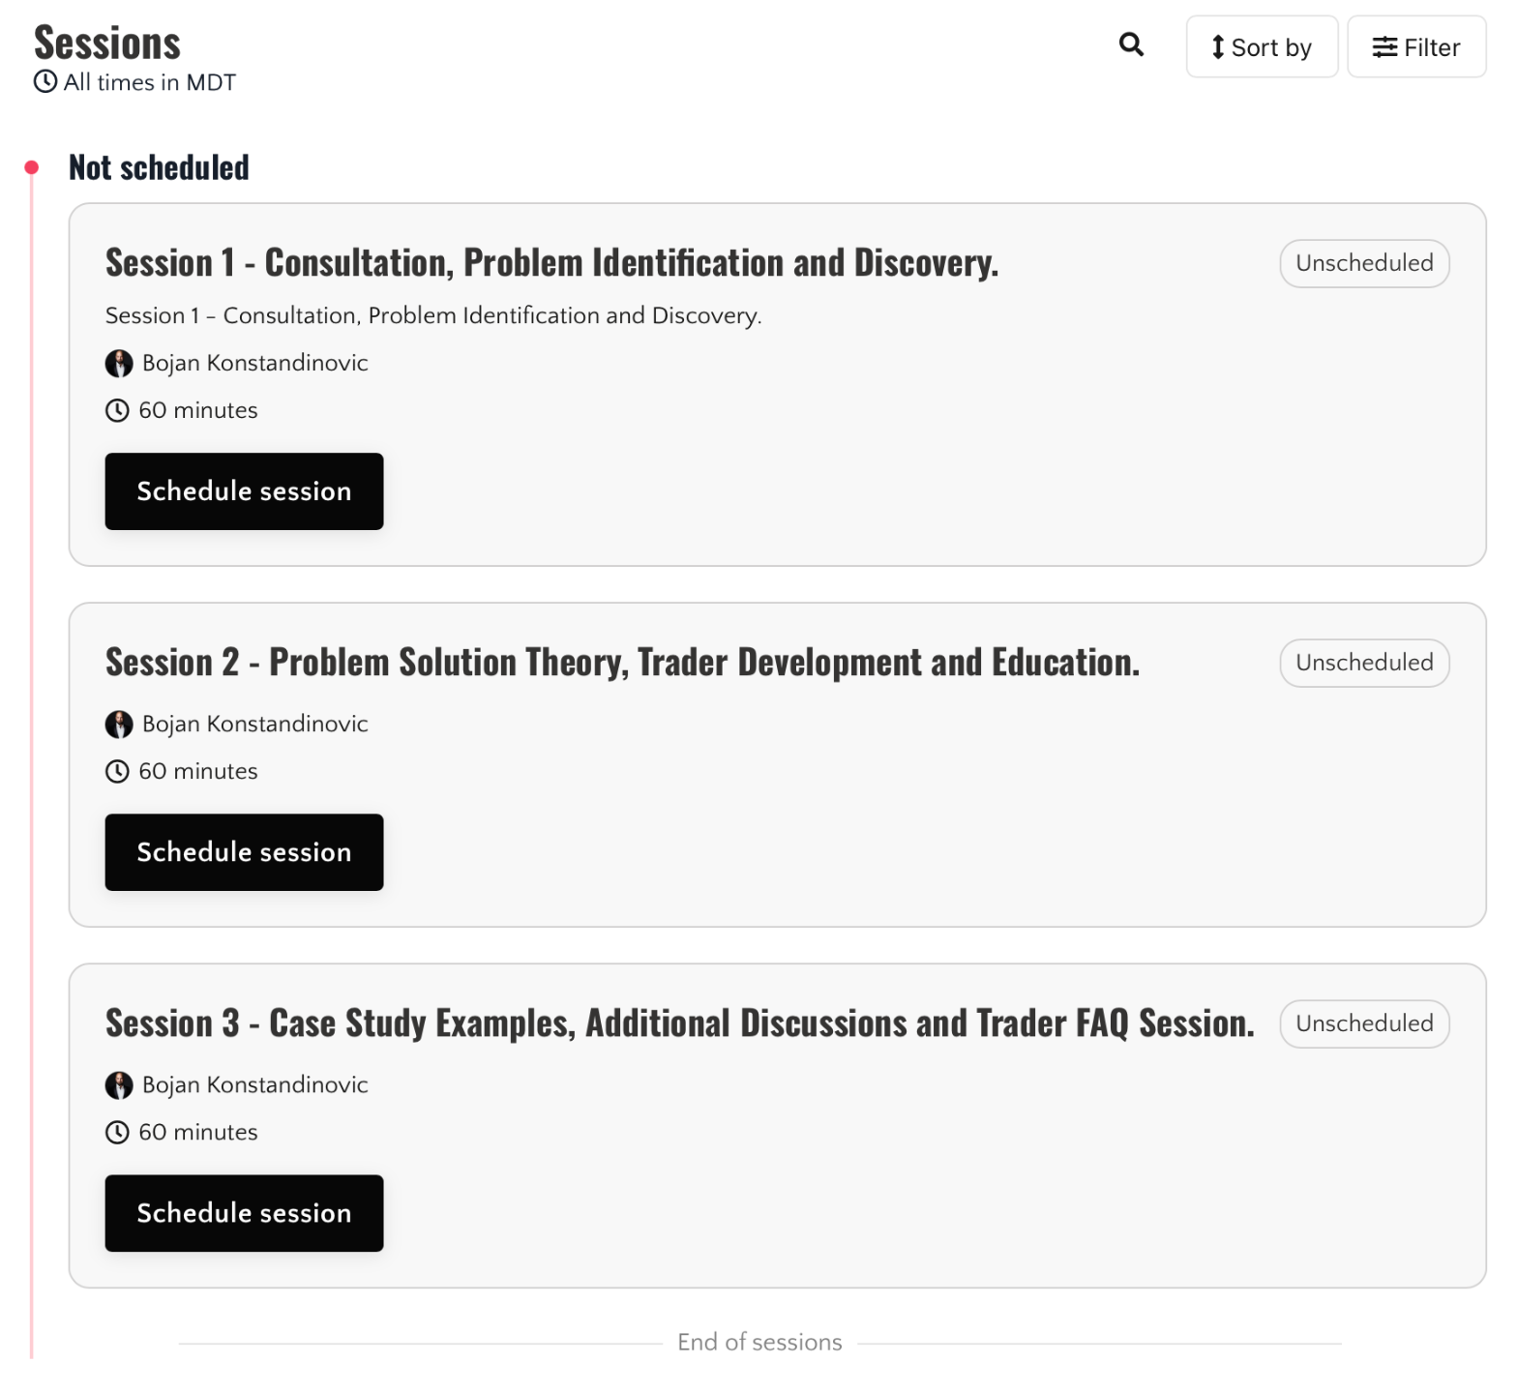Click Session 2 duration clock icon
Image resolution: width=1517 pixels, height=1393 pixels.
click(x=117, y=772)
